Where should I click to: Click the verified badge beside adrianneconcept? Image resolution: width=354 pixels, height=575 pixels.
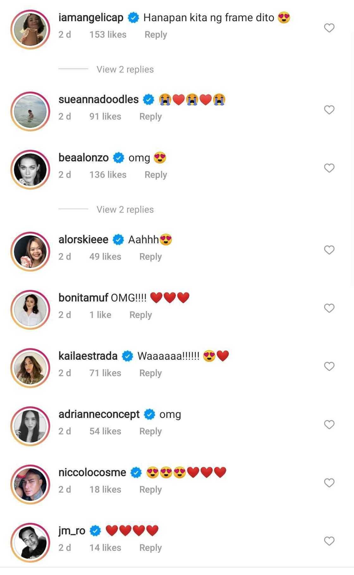coord(150,413)
